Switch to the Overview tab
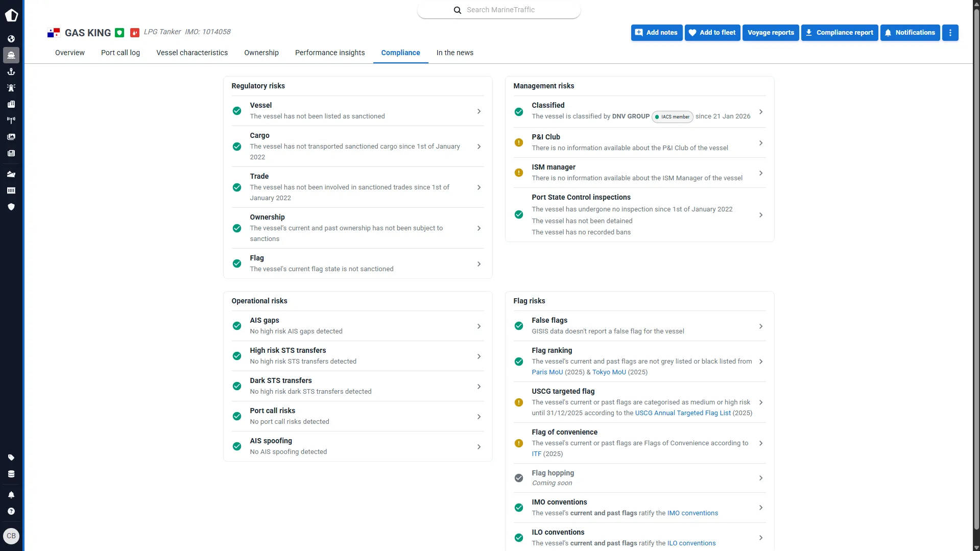 click(x=70, y=53)
